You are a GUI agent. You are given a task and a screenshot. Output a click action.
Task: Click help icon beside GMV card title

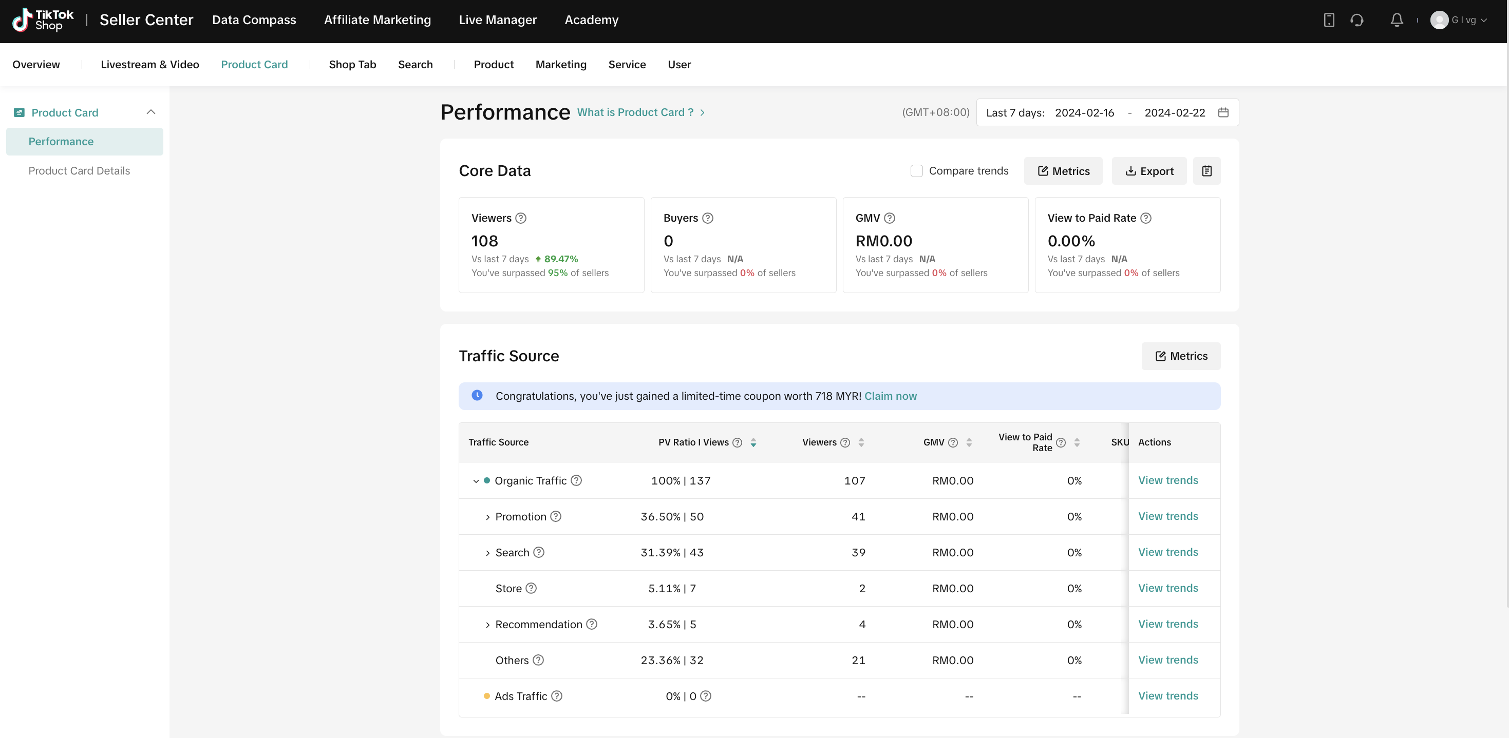coord(889,218)
